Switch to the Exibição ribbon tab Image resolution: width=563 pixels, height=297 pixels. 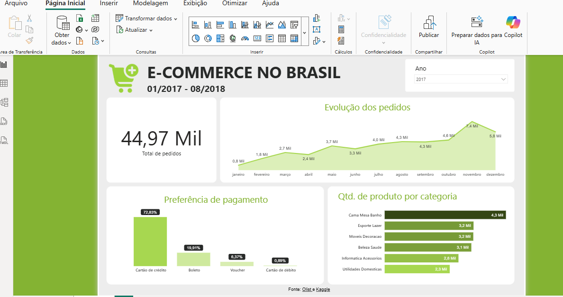click(195, 3)
